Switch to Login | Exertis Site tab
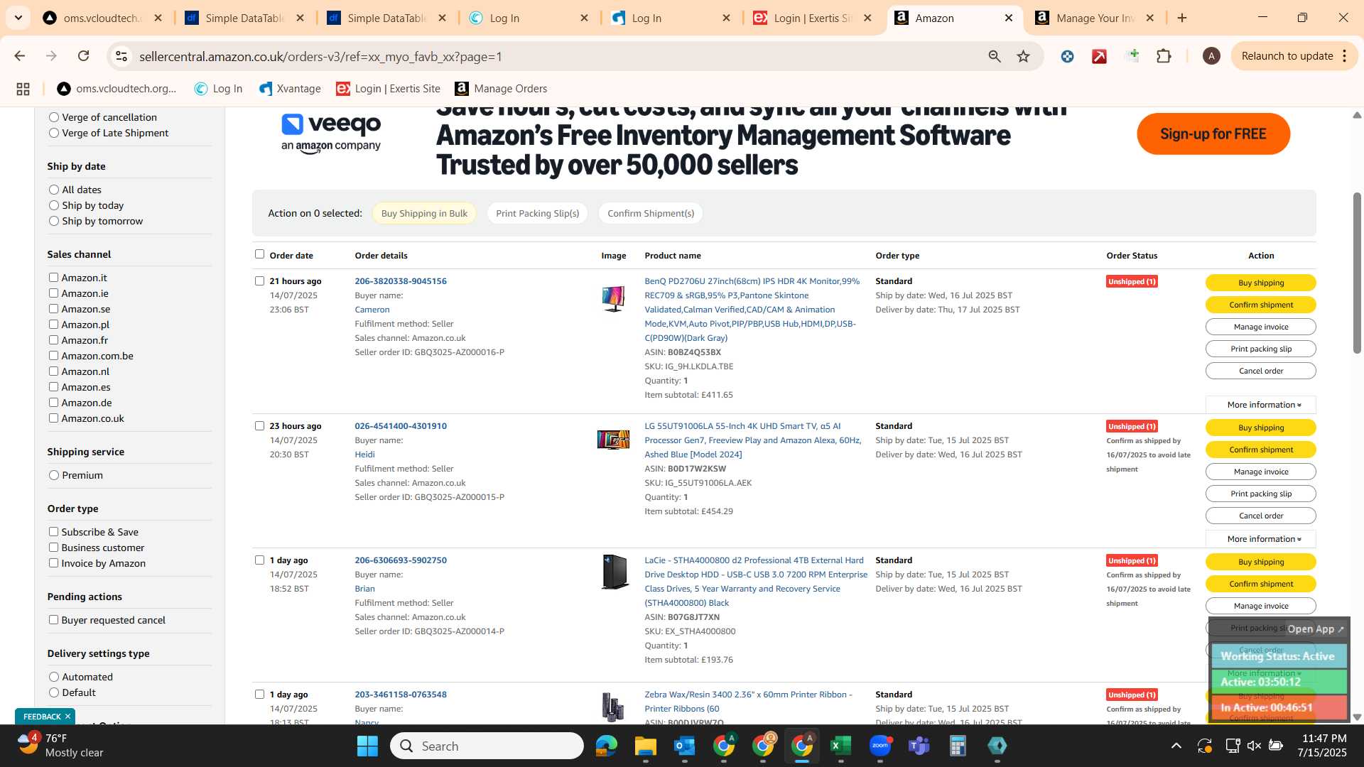Screen dimensions: 1364x767 [x=813, y=18]
